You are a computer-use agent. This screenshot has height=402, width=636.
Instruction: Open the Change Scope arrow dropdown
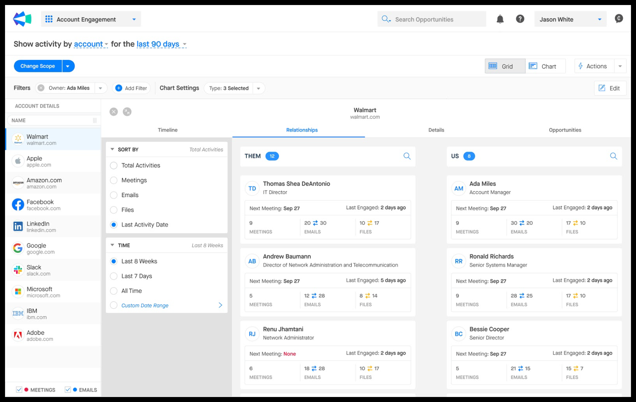pyautogui.click(x=68, y=66)
